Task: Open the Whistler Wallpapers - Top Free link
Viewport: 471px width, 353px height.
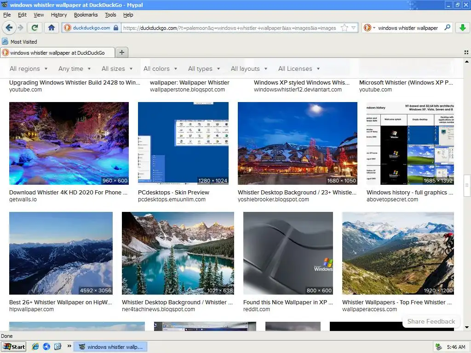Action: click(397, 302)
